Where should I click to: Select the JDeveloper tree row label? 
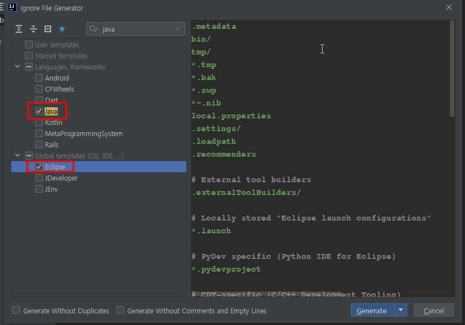tap(61, 178)
